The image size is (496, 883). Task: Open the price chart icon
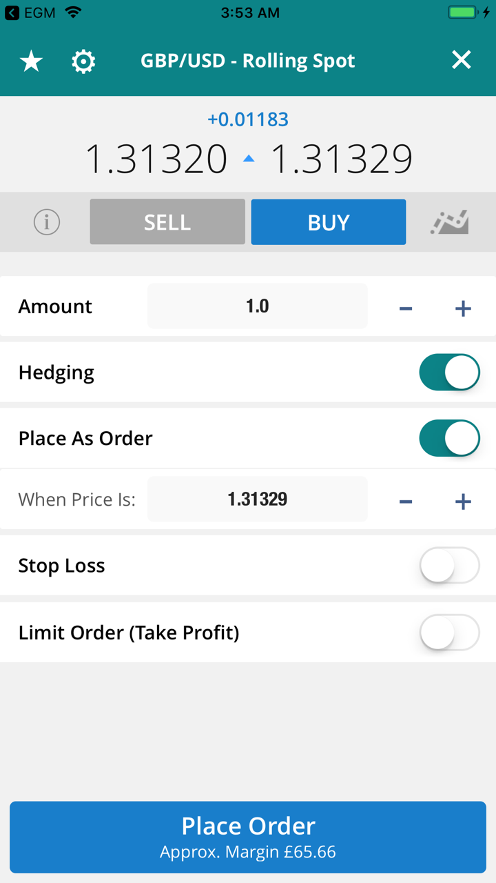450,222
